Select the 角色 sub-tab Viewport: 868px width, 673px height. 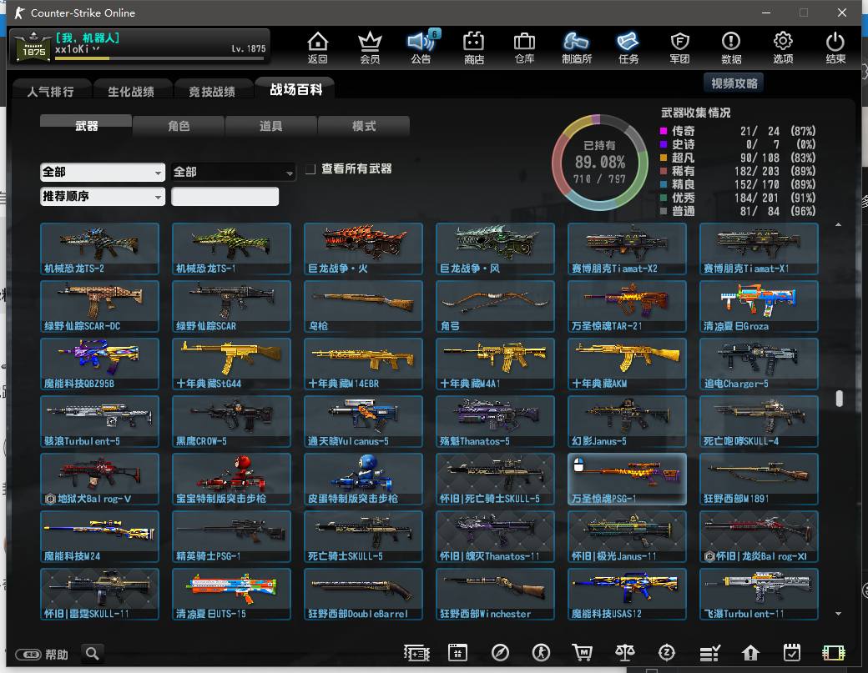(179, 126)
